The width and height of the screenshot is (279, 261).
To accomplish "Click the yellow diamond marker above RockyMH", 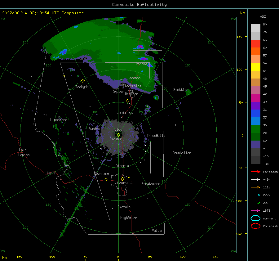I will click(83, 81).
